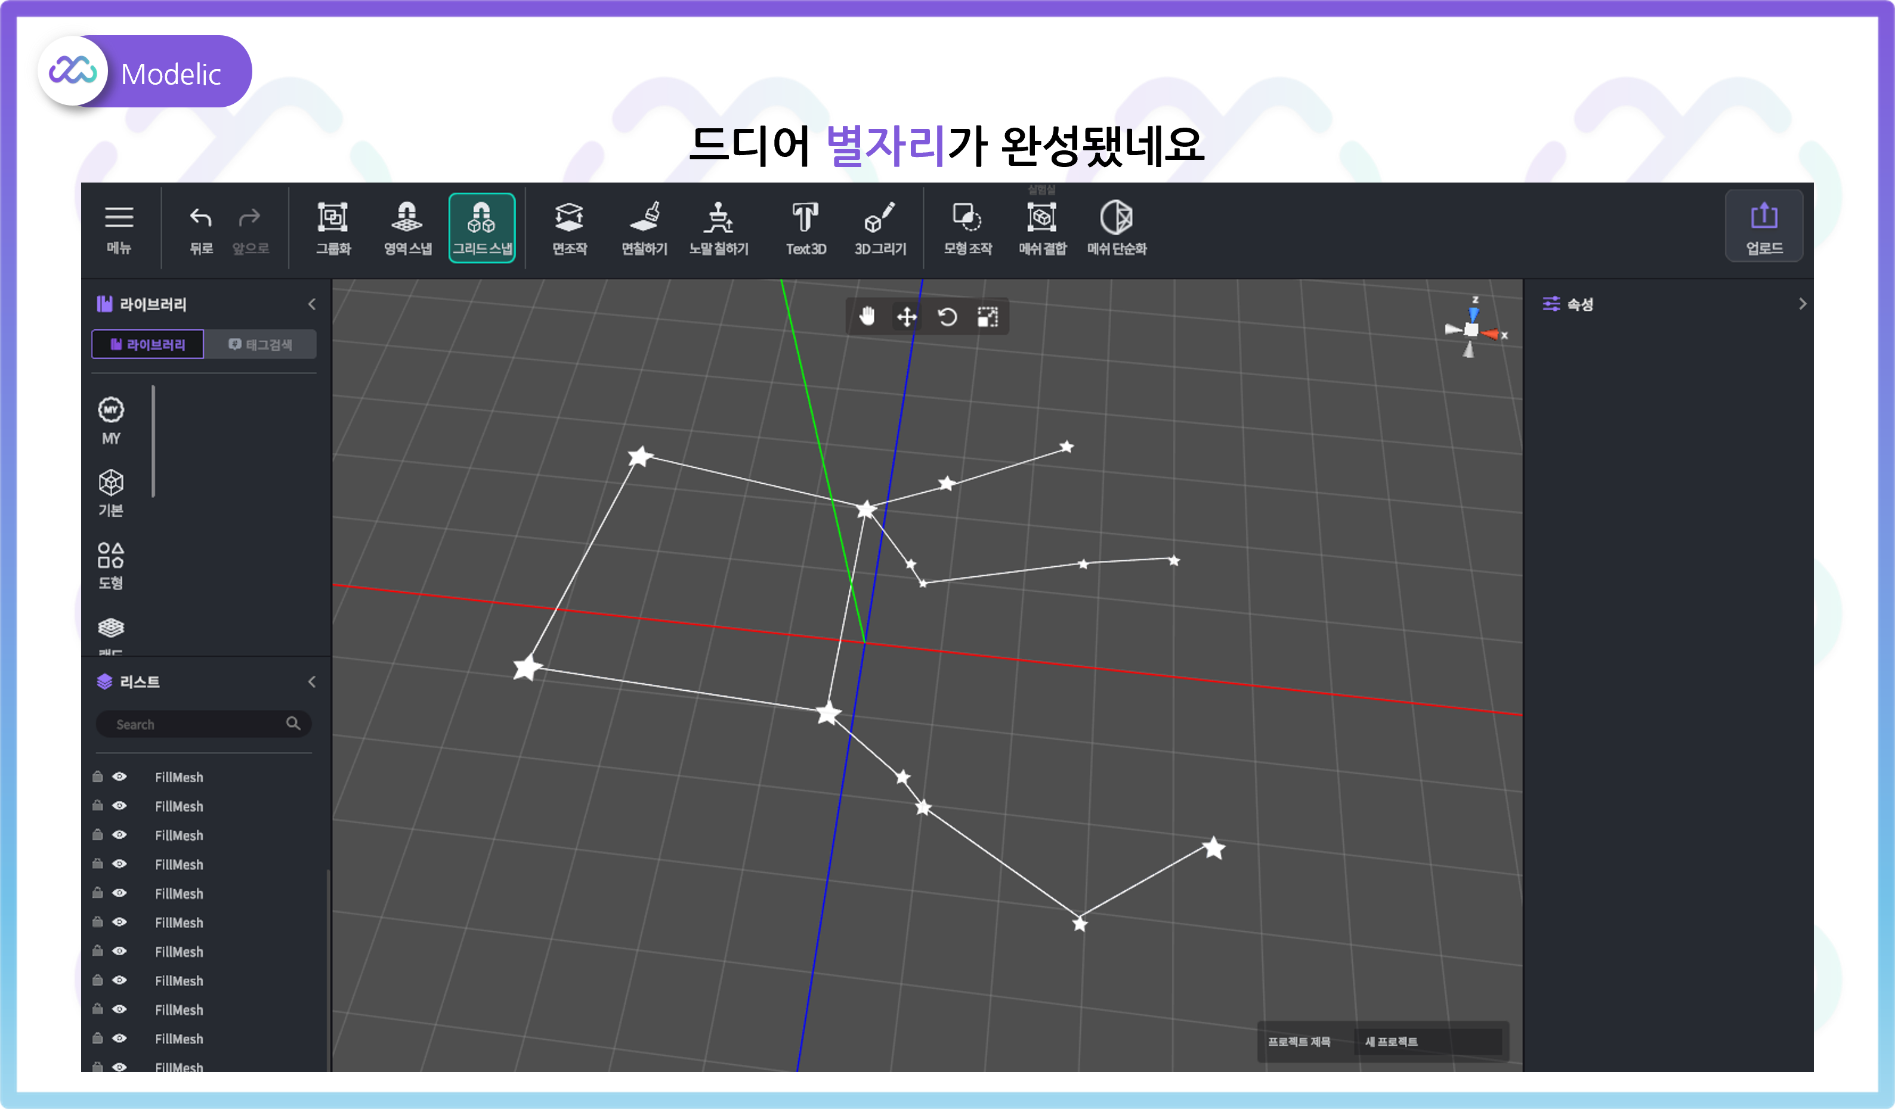Click the Modelic logo badge
The height and width of the screenshot is (1109, 1895).
pyautogui.click(x=145, y=72)
